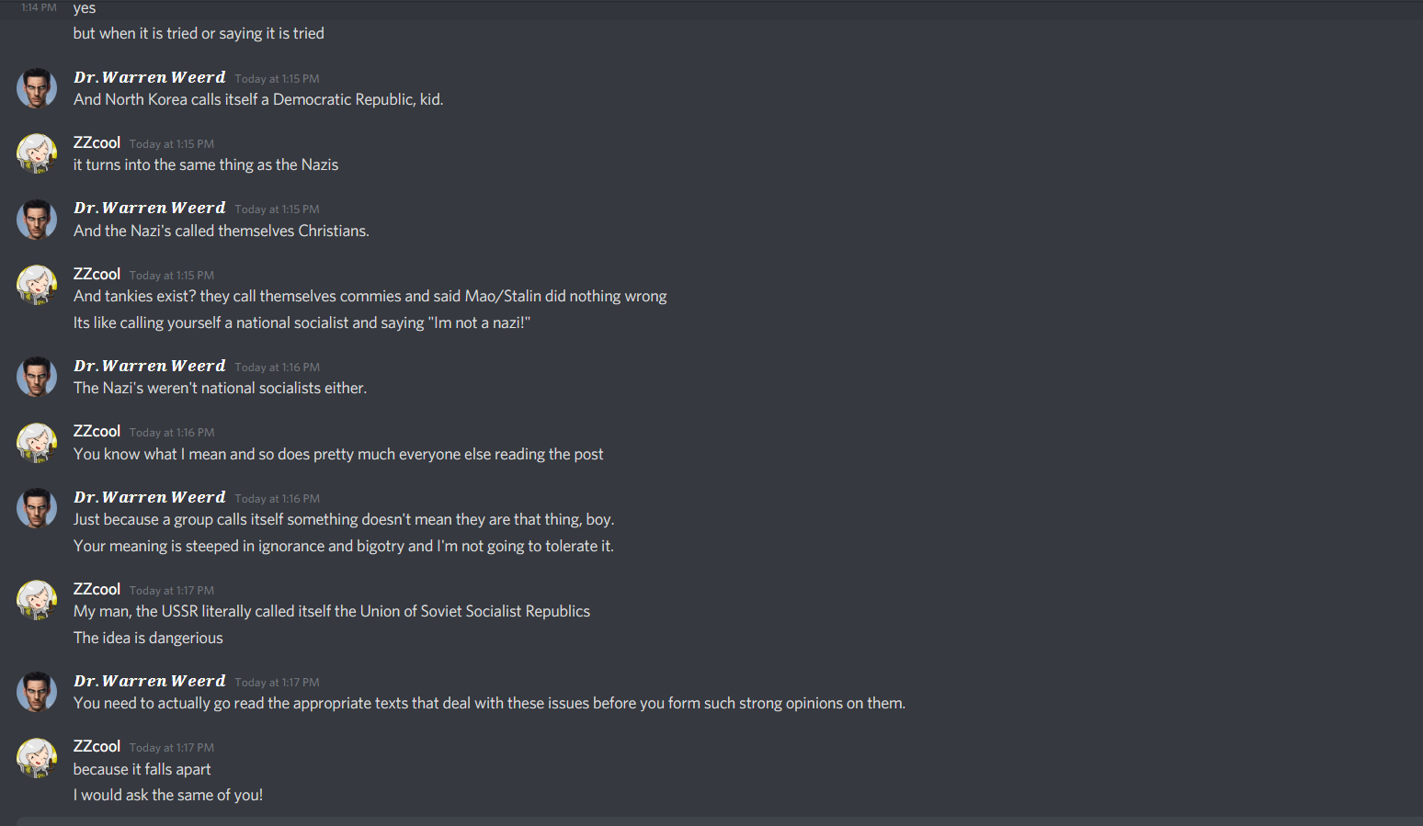The width and height of the screenshot is (1423, 826).
Task: Click ZZcool username above 'it turns into the same thing'
Action: (97, 143)
